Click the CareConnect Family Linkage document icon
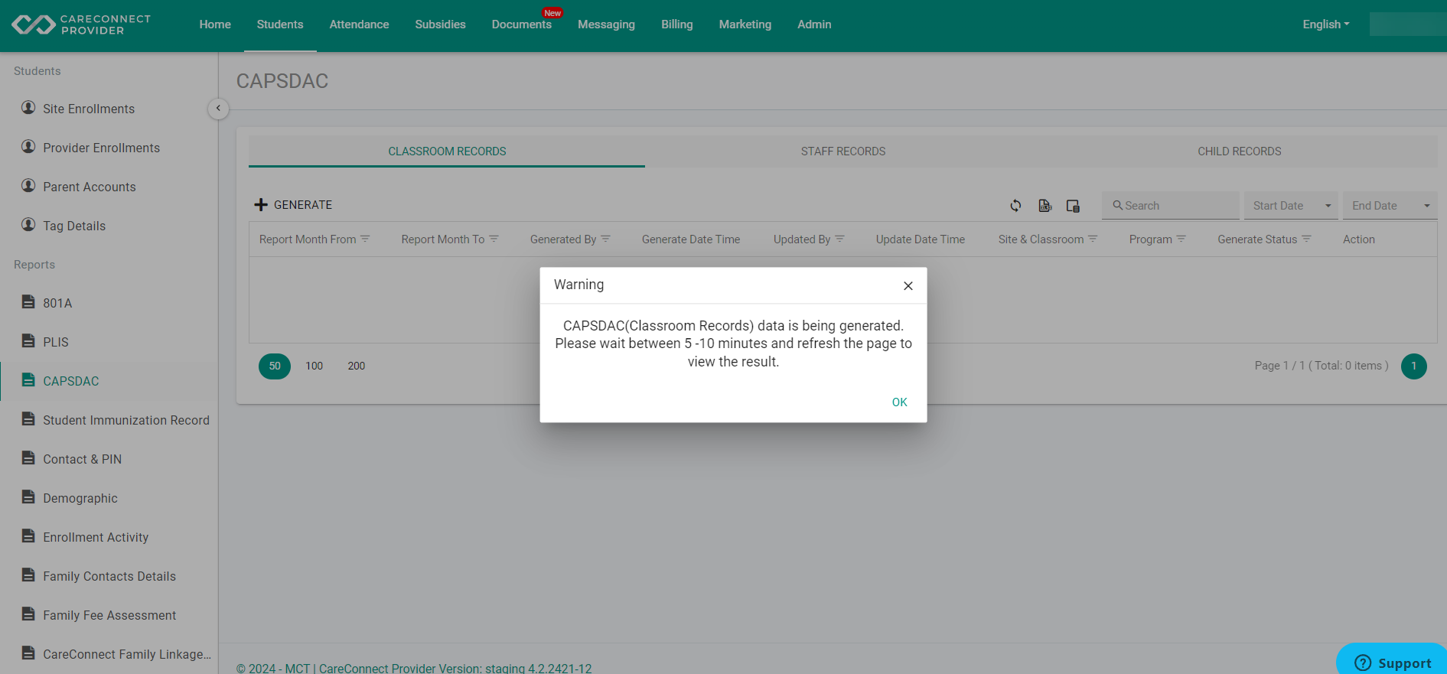1447x674 pixels. [28, 653]
